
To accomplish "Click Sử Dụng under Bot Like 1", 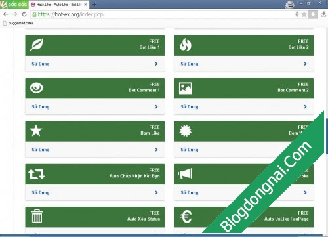I will (41, 64).
